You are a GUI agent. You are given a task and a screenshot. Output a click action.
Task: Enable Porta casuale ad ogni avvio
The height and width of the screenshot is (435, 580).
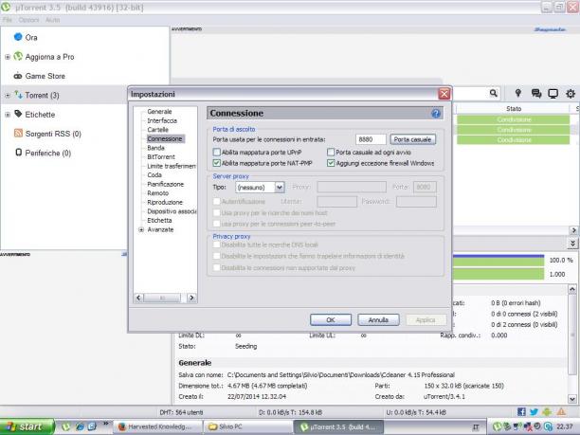[331, 152]
